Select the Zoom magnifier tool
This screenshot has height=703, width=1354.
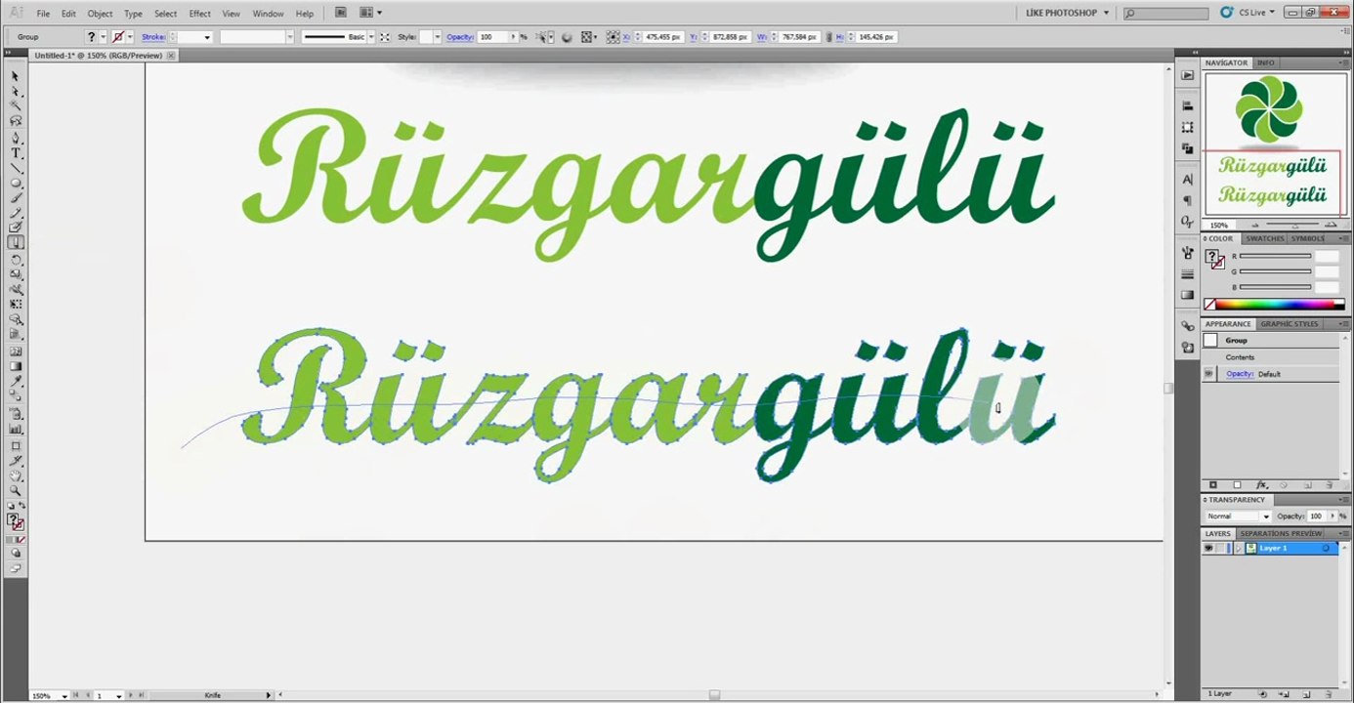tap(15, 491)
